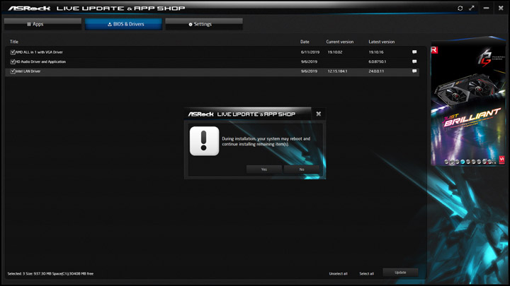This screenshot has height=286, width=510.
Task: Select the BIOS & Drivers tab
Action: [123, 24]
